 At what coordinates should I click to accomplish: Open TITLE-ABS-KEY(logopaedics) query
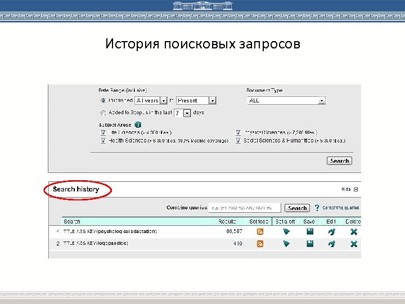[x=96, y=243]
